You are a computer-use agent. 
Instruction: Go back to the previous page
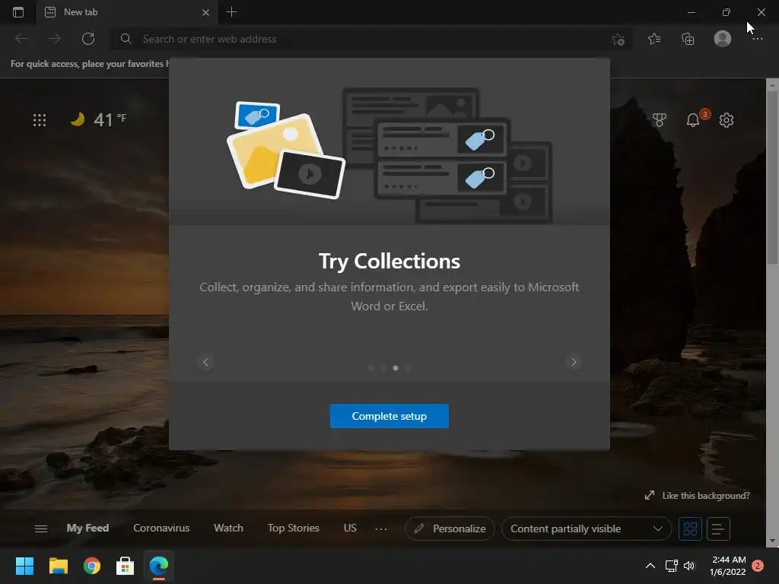click(21, 39)
